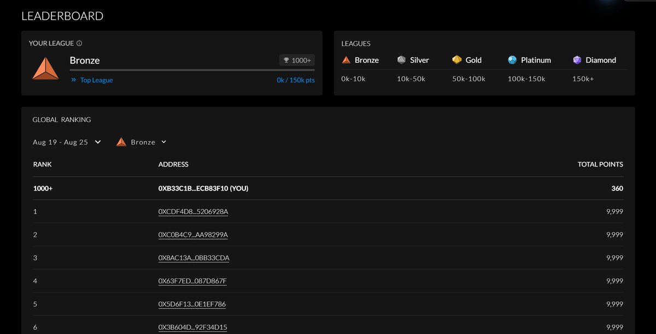Click the Silver league icon

[x=402, y=60]
